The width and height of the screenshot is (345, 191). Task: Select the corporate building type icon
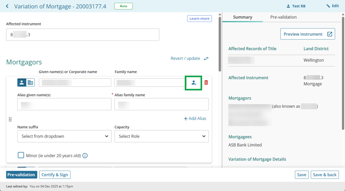tap(30, 83)
